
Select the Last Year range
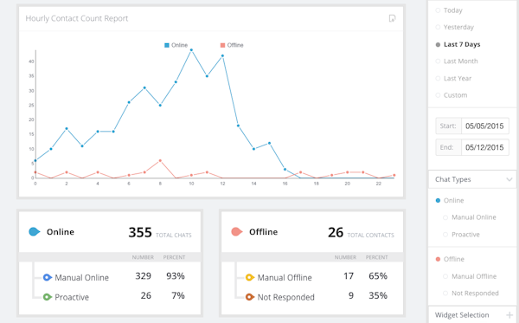tap(438, 79)
